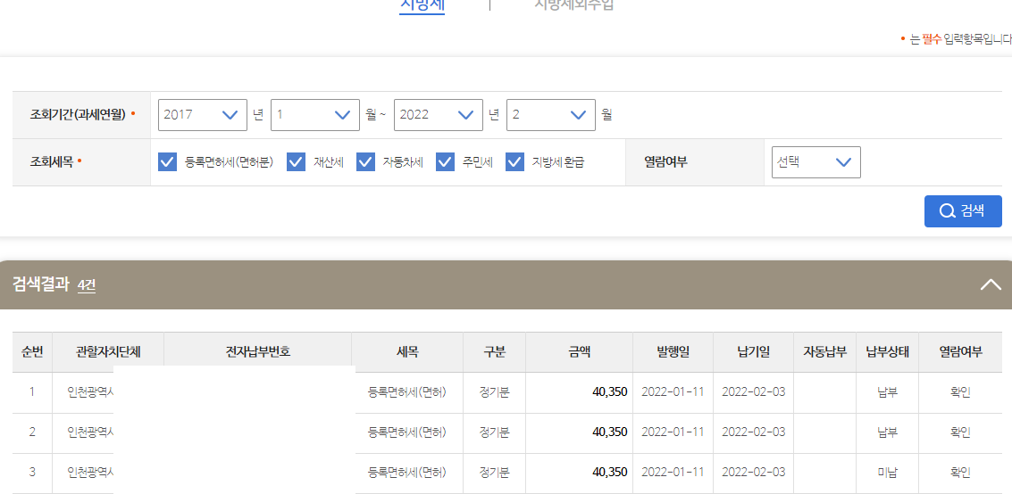Open the start month 1 dropdown
The height and width of the screenshot is (494, 1012).
coord(315,115)
